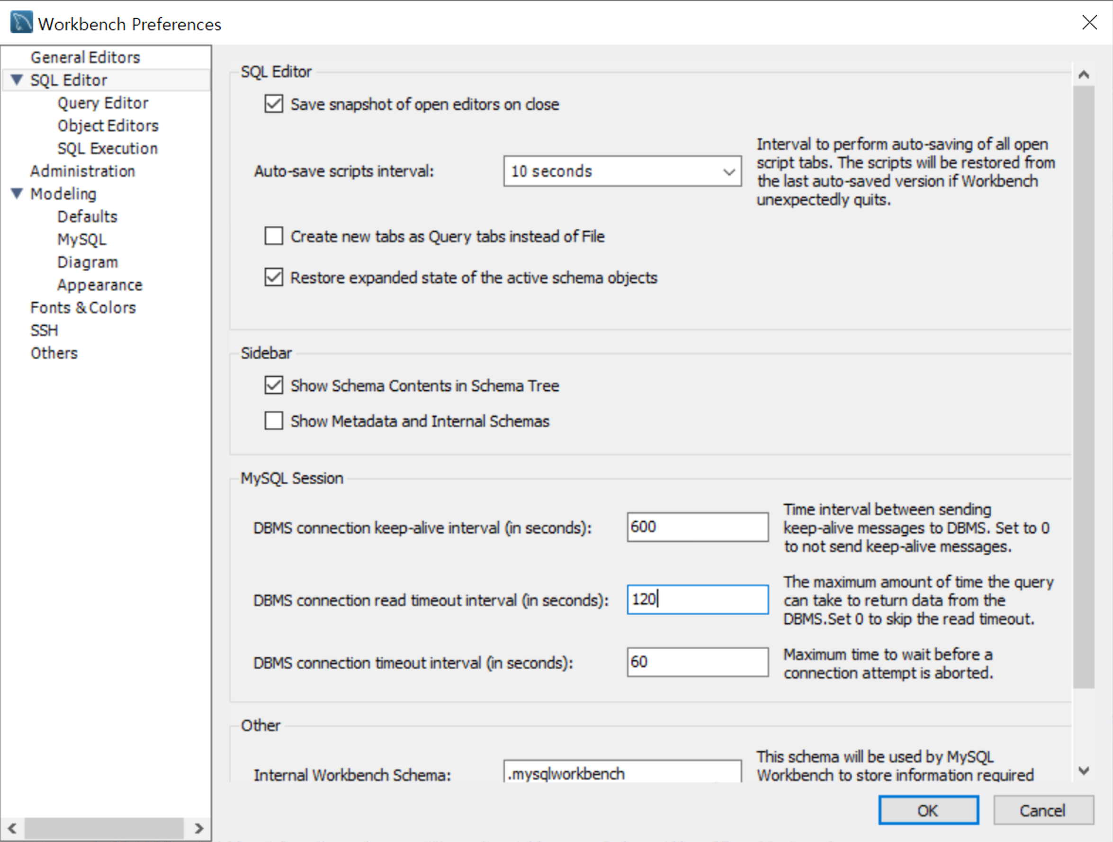Screen dimensions: 1113x842
Task: Click the 'Sidebar' group heading
Action: 266,353
